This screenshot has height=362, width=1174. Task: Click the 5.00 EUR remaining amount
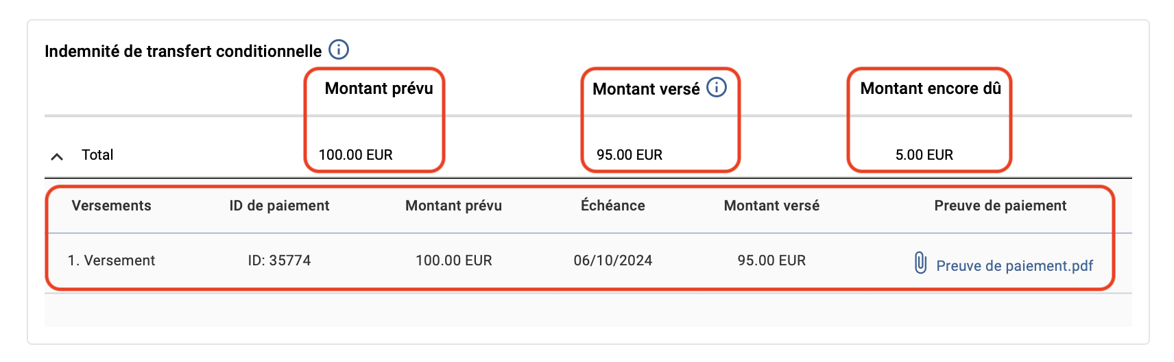(x=924, y=155)
